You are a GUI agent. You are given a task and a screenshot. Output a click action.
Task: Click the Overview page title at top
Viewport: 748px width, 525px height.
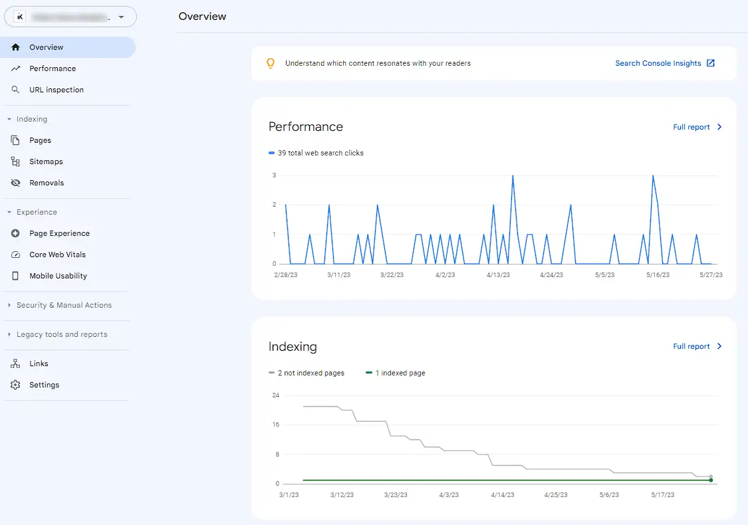[202, 16]
